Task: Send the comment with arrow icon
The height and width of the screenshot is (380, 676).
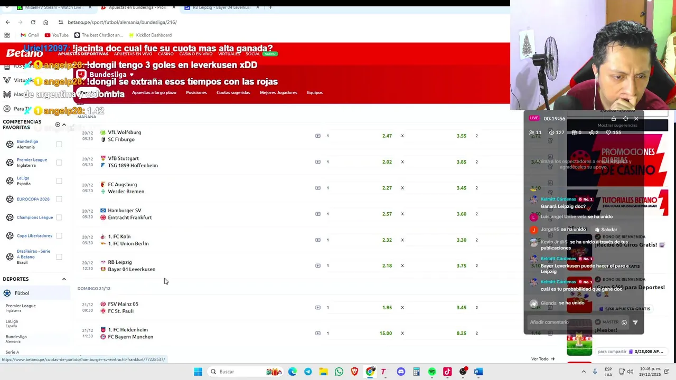Action: pos(635,322)
